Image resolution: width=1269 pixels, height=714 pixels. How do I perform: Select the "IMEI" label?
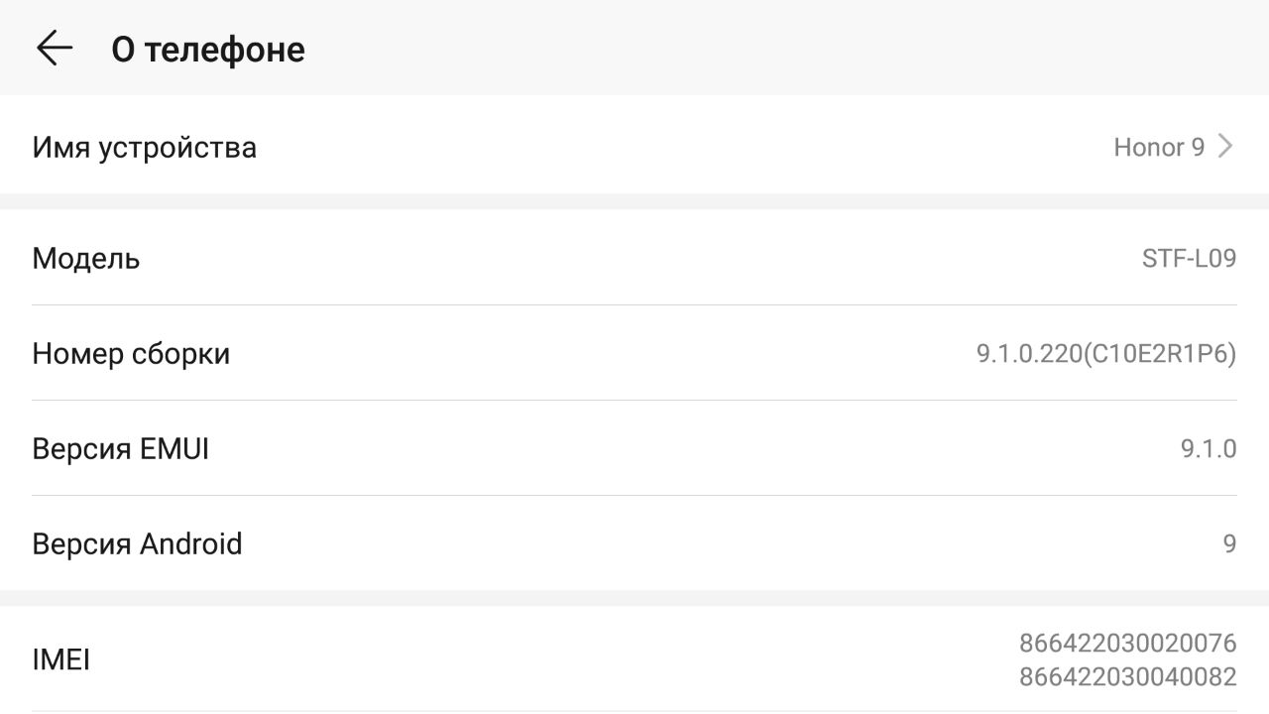[x=61, y=659]
